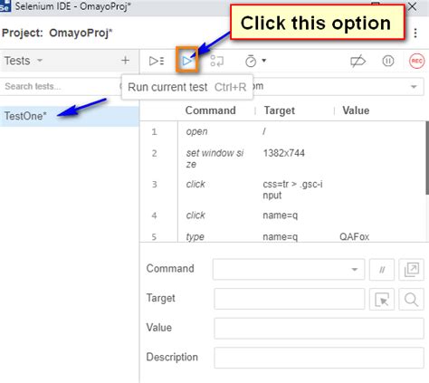Toggle the enable/disable command slash button
The height and width of the screenshot is (383, 429).
pos(382,270)
